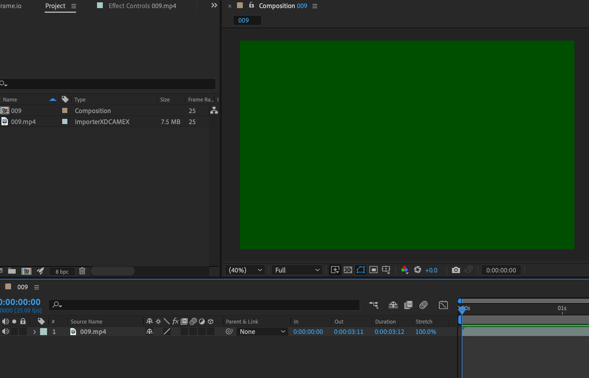Image resolution: width=589 pixels, height=378 pixels.
Task: Open the Full resolution dropdown
Action: pos(297,270)
